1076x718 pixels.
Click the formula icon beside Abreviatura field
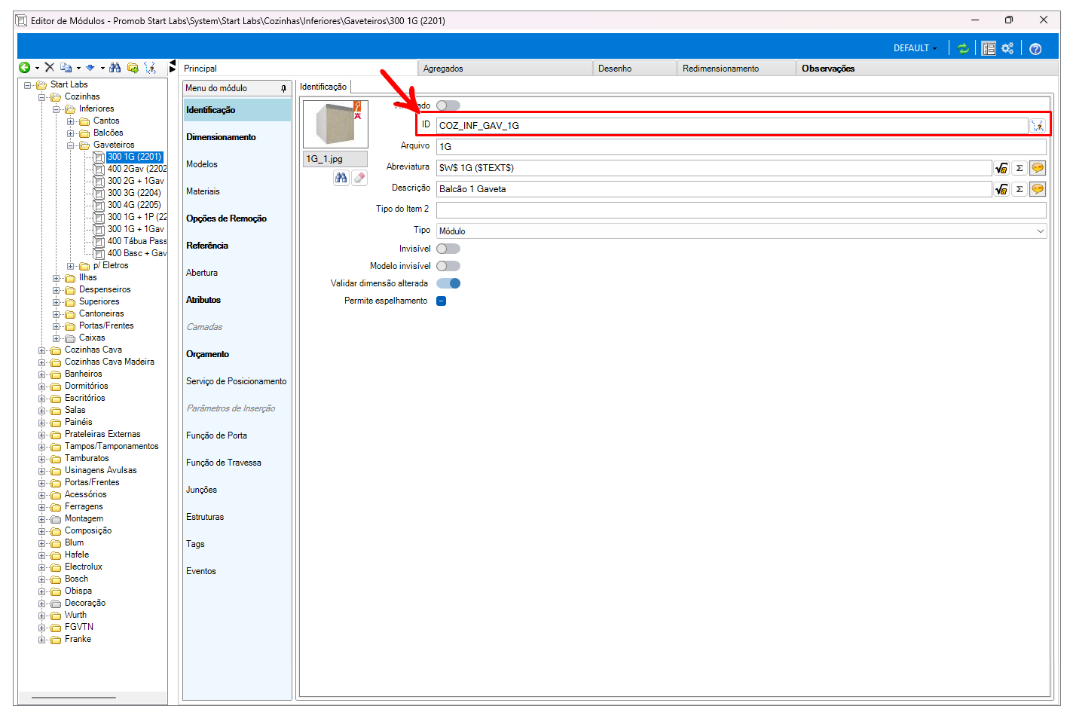click(x=1001, y=168)
